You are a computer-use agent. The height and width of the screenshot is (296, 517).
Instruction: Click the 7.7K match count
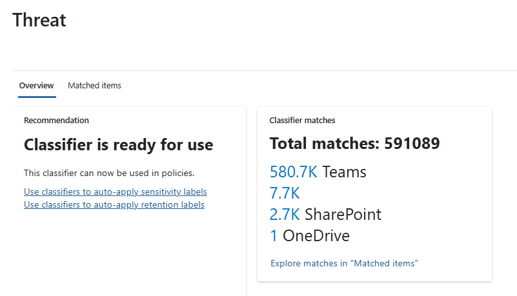284,193
